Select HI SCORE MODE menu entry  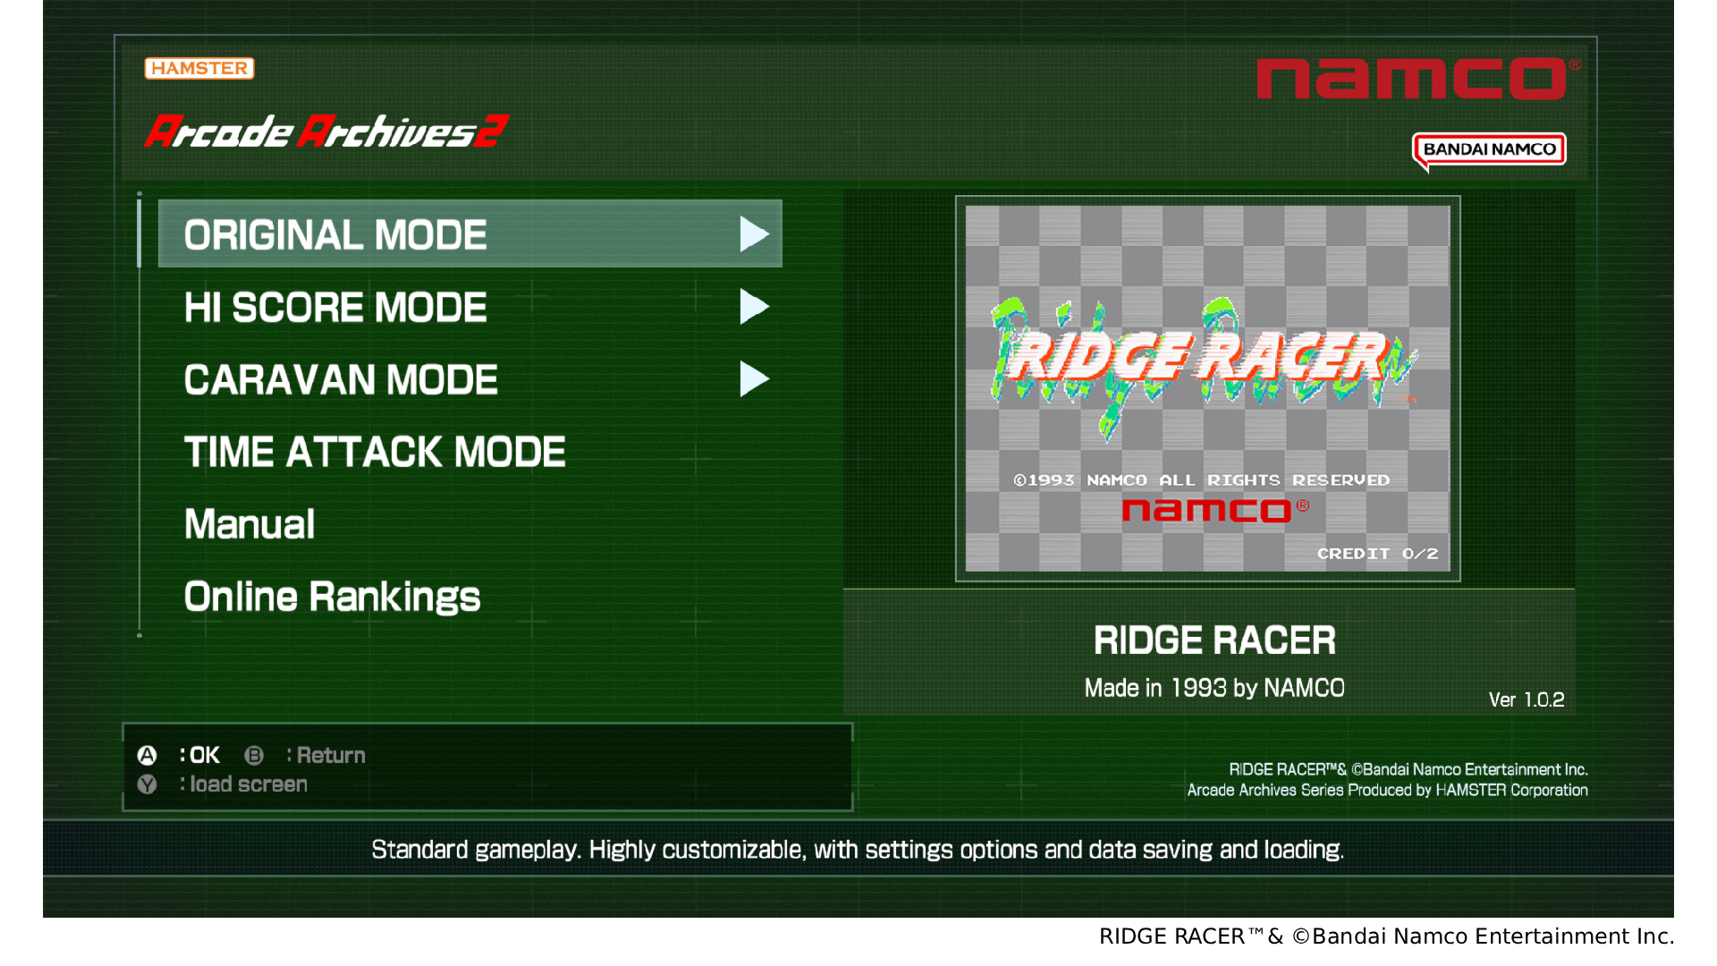point(469,307)
